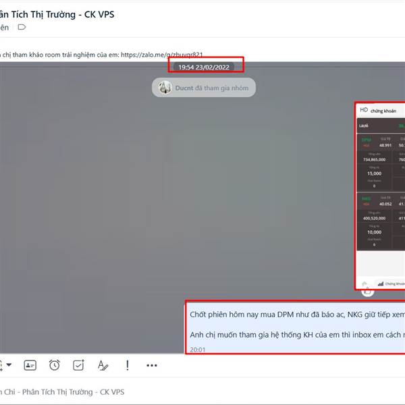Select the 'Chốt phiên hôm nay' message bubble
This screenshot has height=405, width=405.
(x=295, y=327)
